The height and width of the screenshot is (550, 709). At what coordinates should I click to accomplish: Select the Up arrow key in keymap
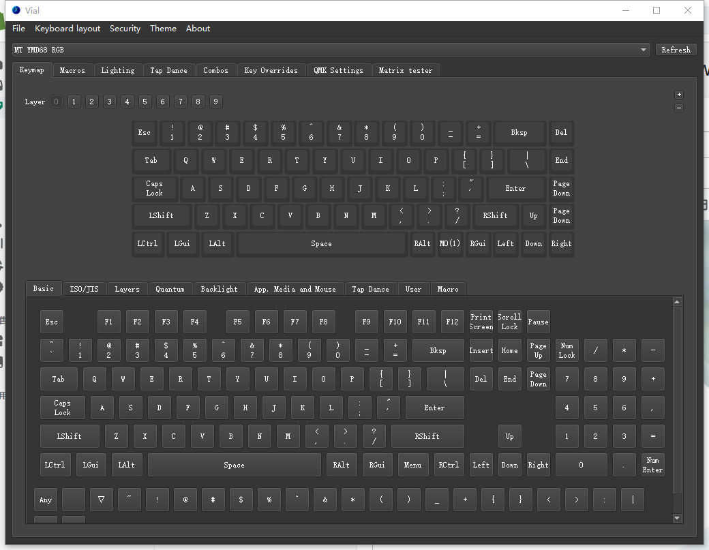click(x=533, y=216)
